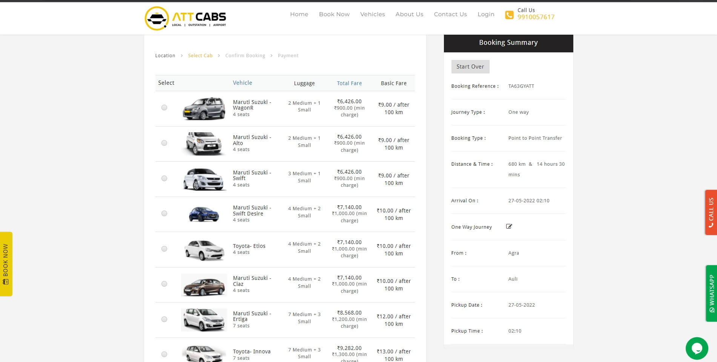717x362 pixels.
Task: Click the brown Ciaz car thumbnail
Action: pos(204,285)
